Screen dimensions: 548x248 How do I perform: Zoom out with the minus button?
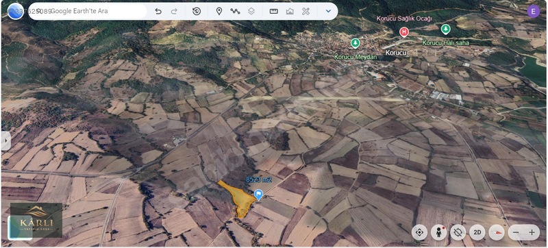[x=516, y=232]
